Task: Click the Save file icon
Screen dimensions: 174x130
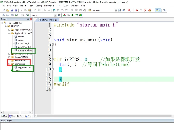Action: (12, 10)
